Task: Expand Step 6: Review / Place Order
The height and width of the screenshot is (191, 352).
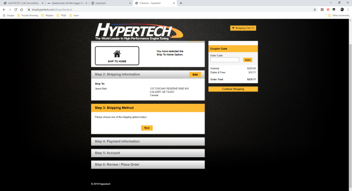Action: pyautogui.click(x=148, y=165)
